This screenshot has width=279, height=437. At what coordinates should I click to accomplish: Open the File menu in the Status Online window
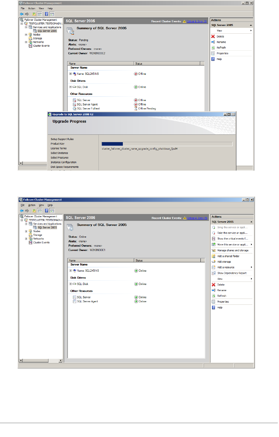point(23,205)
